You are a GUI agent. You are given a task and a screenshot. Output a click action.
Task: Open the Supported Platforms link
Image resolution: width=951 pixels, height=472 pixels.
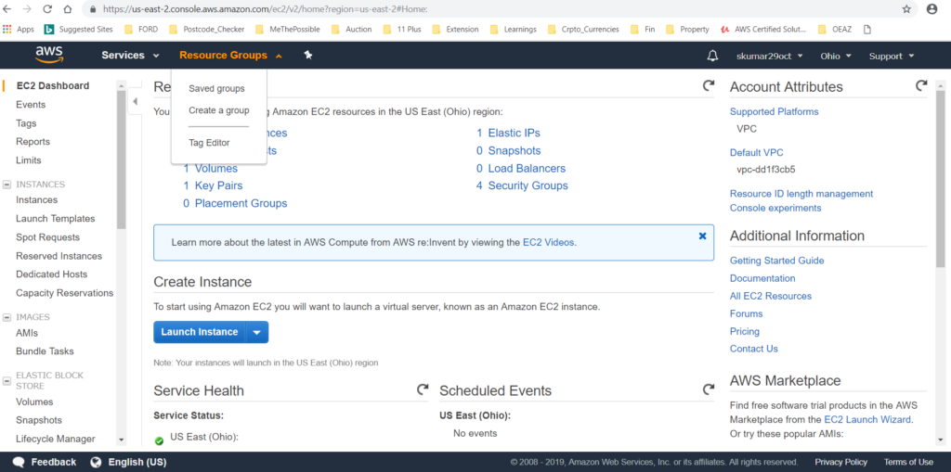tap(774, 111)
